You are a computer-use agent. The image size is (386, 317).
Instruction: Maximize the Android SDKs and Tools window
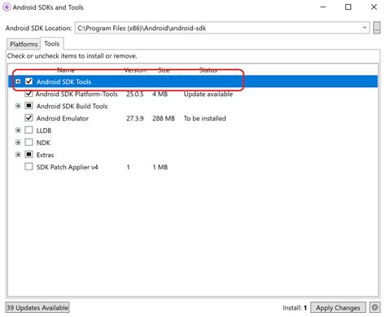(348, 7)
